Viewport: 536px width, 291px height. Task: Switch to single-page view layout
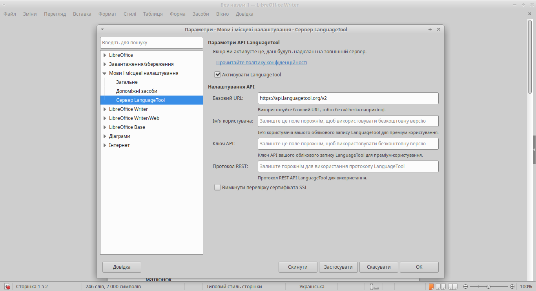click(x=431, y=287)
